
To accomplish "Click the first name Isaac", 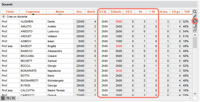I will [51, 41].
